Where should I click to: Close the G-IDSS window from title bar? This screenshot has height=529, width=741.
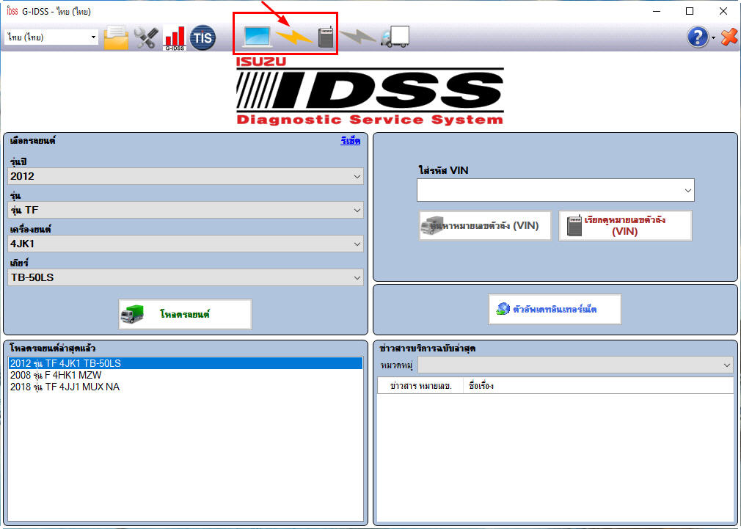[x=723, y=11]
